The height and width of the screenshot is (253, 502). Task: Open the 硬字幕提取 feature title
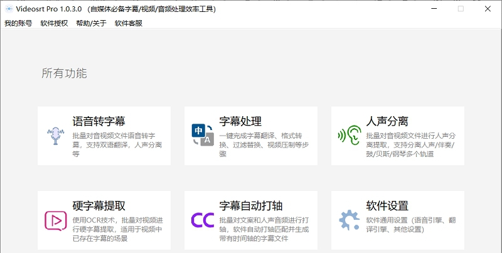click(x=99, y=206)
